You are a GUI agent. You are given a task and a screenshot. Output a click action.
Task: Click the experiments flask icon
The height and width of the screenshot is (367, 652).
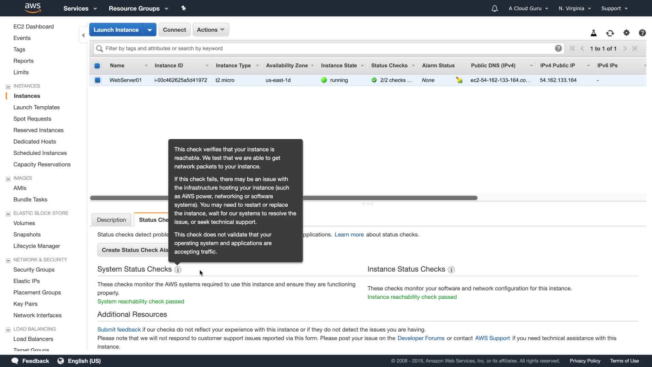593,33
